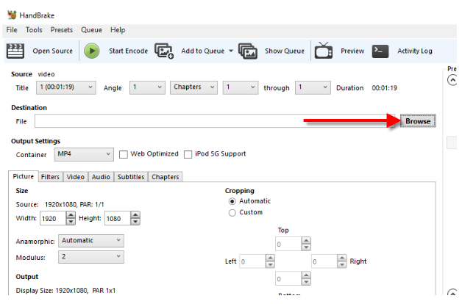
Task: Tick the iPod 5G Support checkbox
Action: coord(188,154)
